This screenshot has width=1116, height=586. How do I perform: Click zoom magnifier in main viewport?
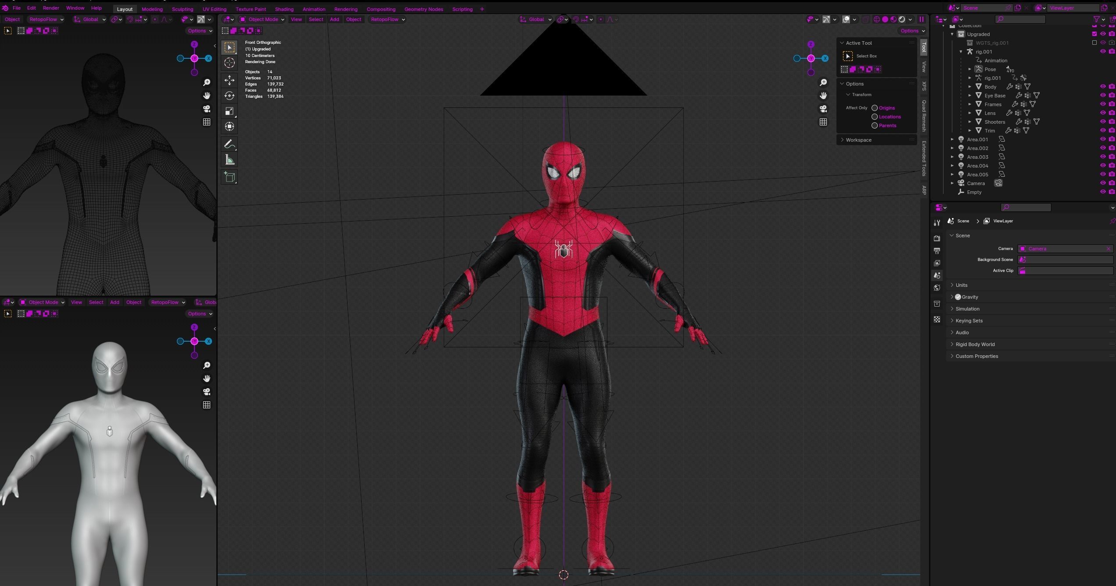[x=823, y=82]
